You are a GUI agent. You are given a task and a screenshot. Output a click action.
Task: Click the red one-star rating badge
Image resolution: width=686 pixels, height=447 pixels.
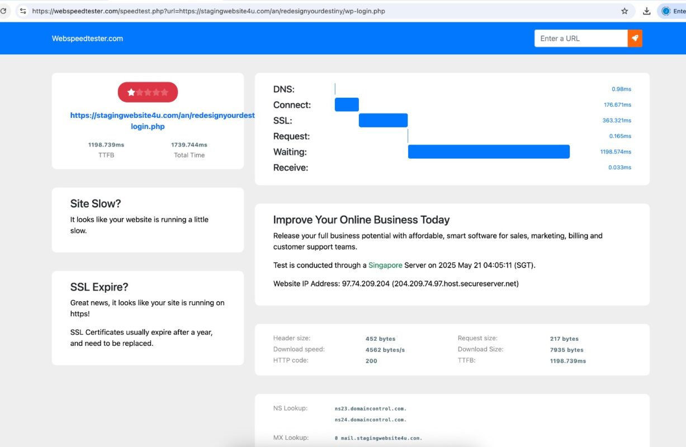click(148, 92)
